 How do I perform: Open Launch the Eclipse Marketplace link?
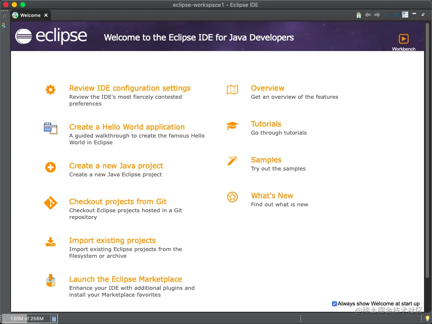pyautogui.click(x=125, y=279)
